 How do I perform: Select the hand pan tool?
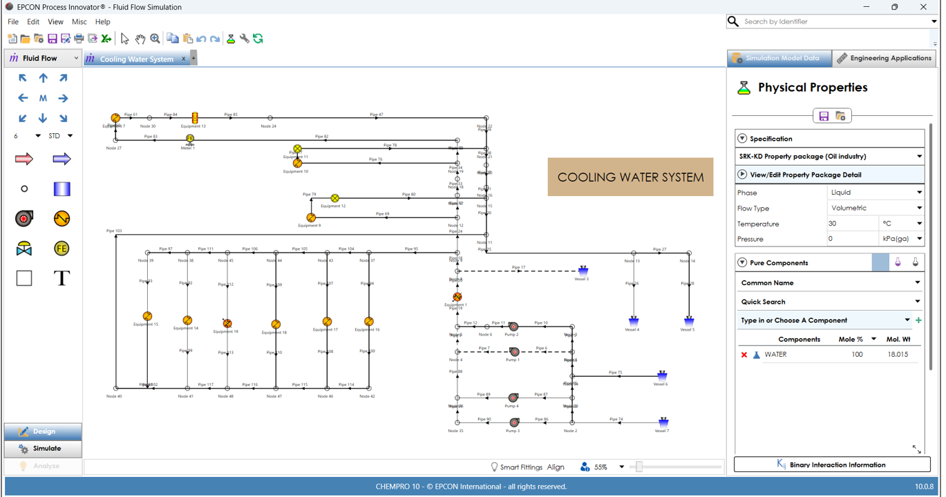140,39
